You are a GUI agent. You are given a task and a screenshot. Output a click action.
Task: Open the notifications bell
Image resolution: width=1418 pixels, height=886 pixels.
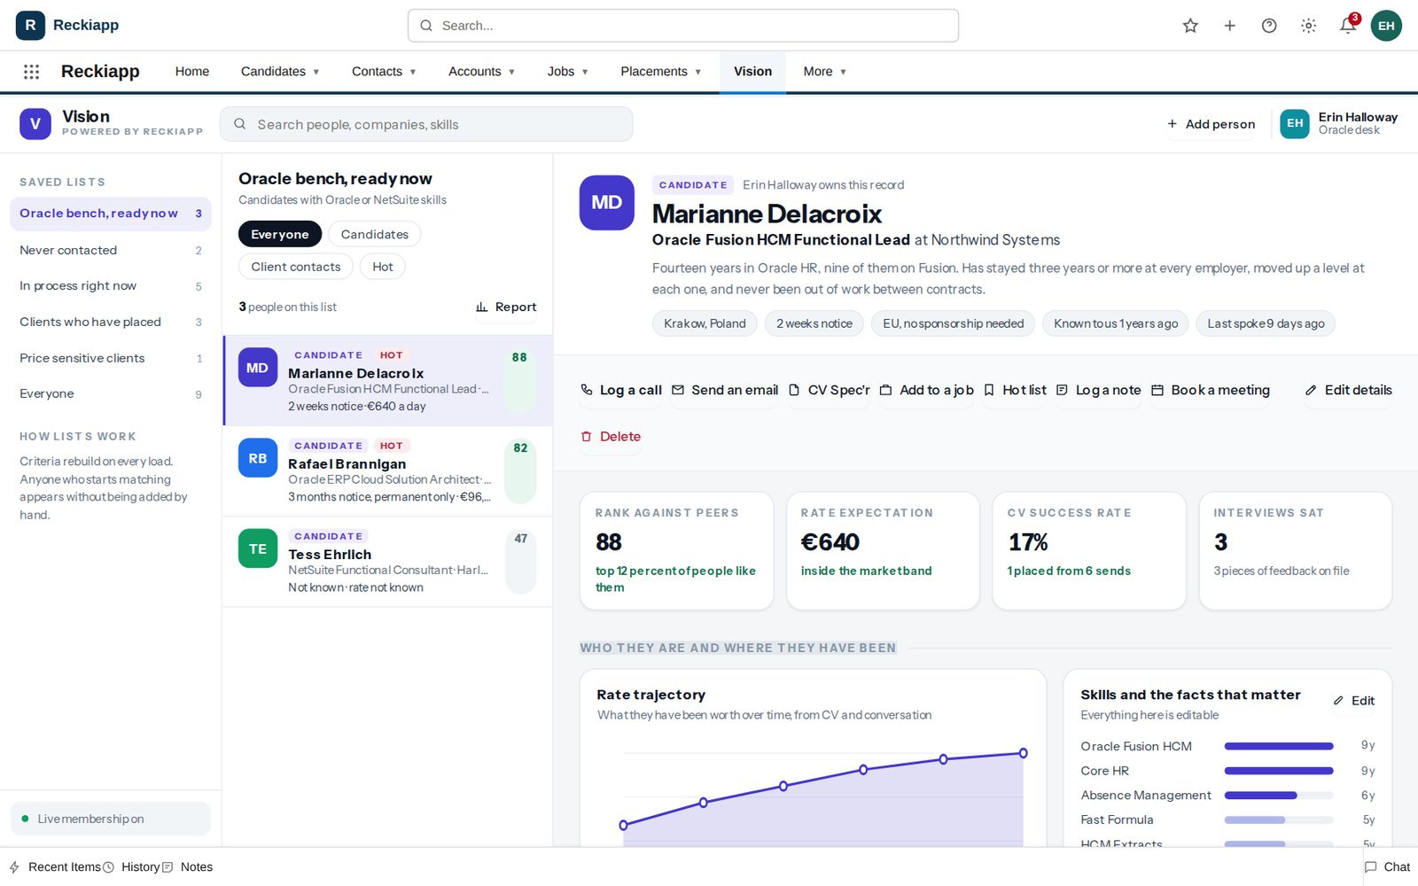pos(1347,26)
